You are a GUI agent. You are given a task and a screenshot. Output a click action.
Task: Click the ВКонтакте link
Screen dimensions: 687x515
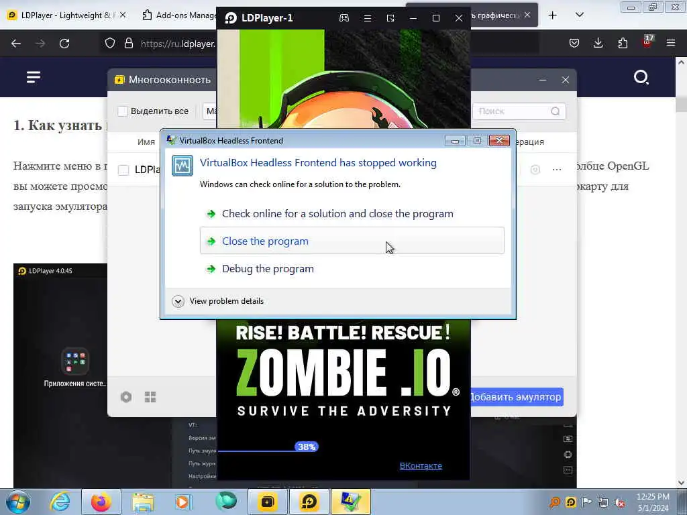[x=421, y=466]
